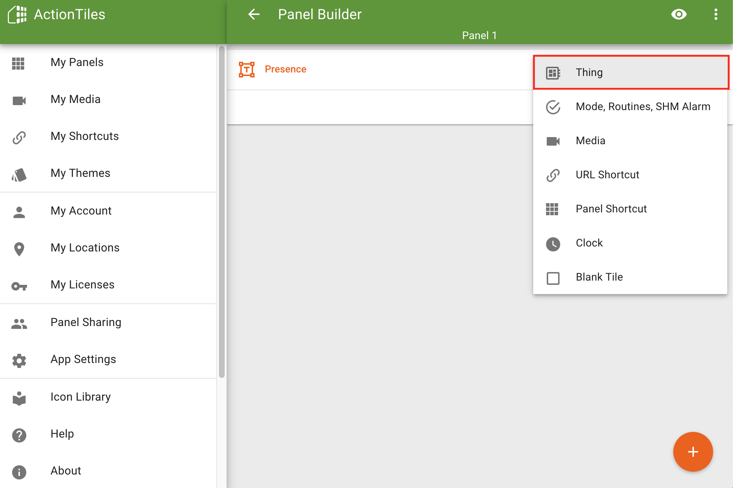The height and width of the screenshot is (488, 733).
Task: Click the My Licenses key icon
Action: (x=19, y=286)
